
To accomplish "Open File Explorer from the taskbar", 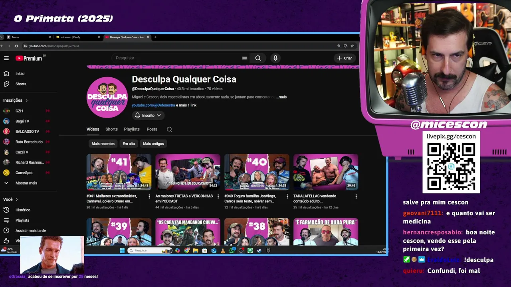I will click(196, 251).
